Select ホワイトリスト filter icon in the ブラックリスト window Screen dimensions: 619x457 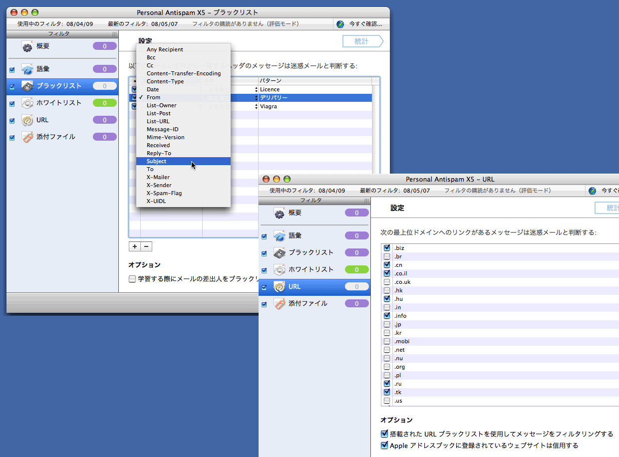coord(27,103)
